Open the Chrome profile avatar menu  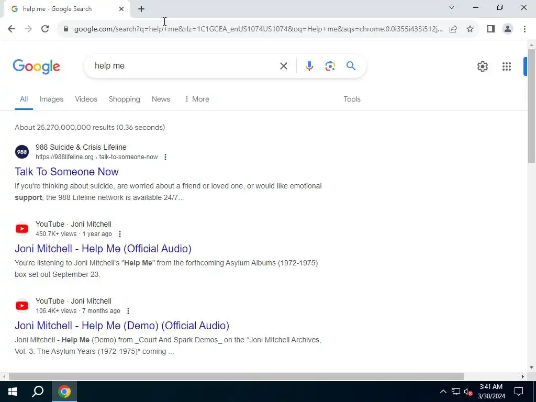[x=508, y=29]
